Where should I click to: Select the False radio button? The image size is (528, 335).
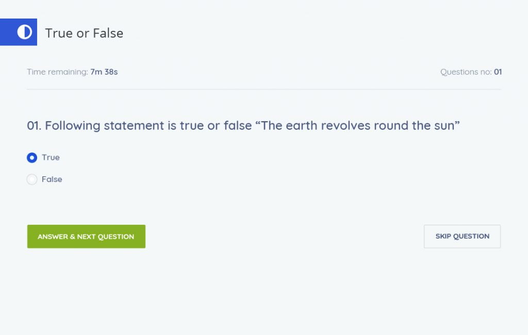[32, 179]
